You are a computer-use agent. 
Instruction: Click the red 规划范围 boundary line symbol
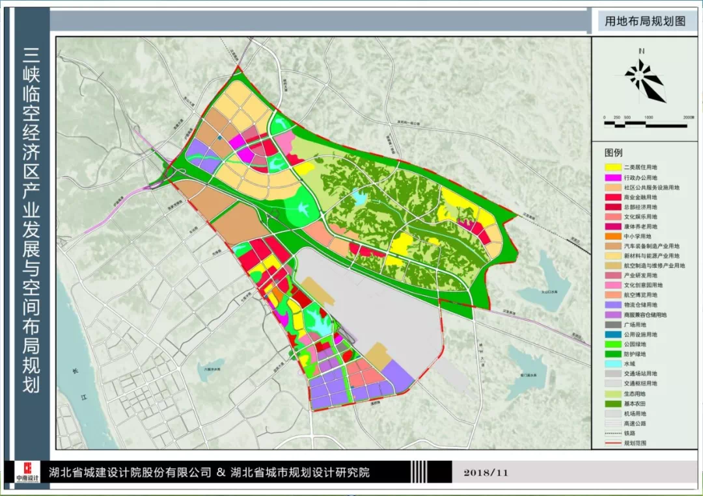(x=613, y=443)
